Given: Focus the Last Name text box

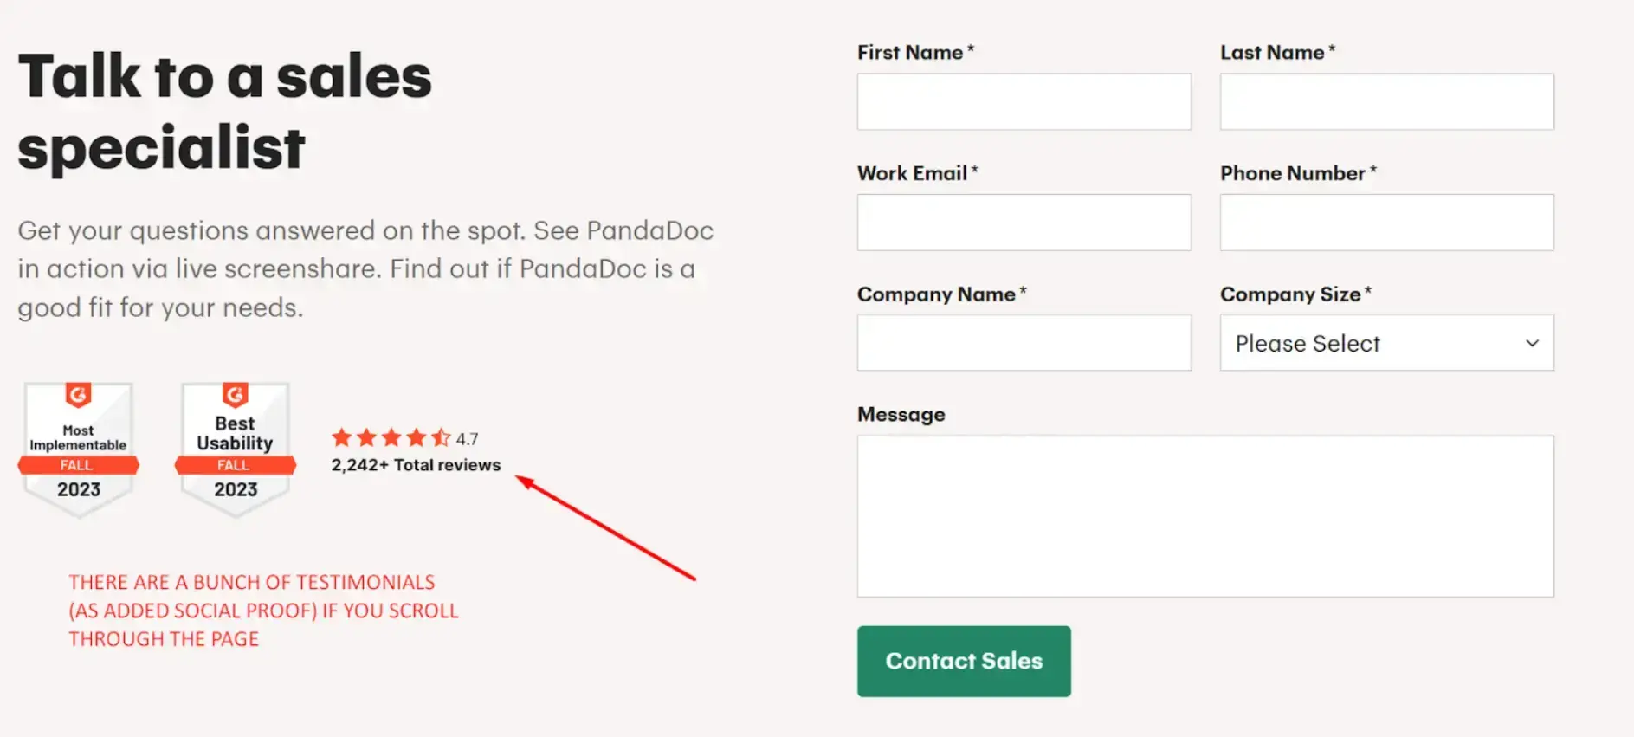Looking at the screenshot, I should click(x=1386, y=101).
